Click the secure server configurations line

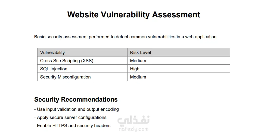pos(70,118)
